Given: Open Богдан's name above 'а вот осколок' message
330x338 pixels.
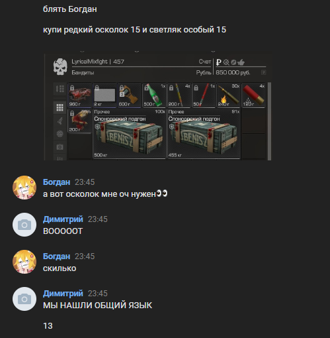Looking at the screenshot, I should point(56,182).
